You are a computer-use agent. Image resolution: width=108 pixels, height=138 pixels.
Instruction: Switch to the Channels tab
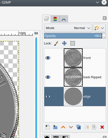pos(55,19)
